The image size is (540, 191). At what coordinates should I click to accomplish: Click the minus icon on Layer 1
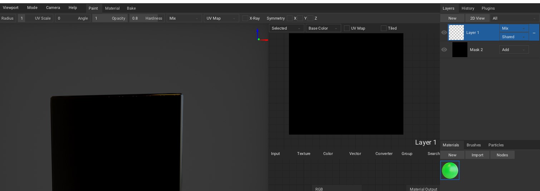(x=534, y=32)
